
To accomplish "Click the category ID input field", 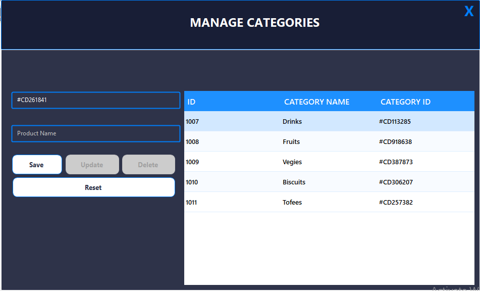I will click(x=95, y=101).
